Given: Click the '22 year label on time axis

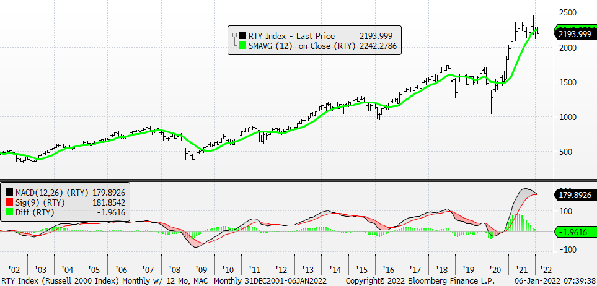Looking at the screenshot, I should (545, 270).
